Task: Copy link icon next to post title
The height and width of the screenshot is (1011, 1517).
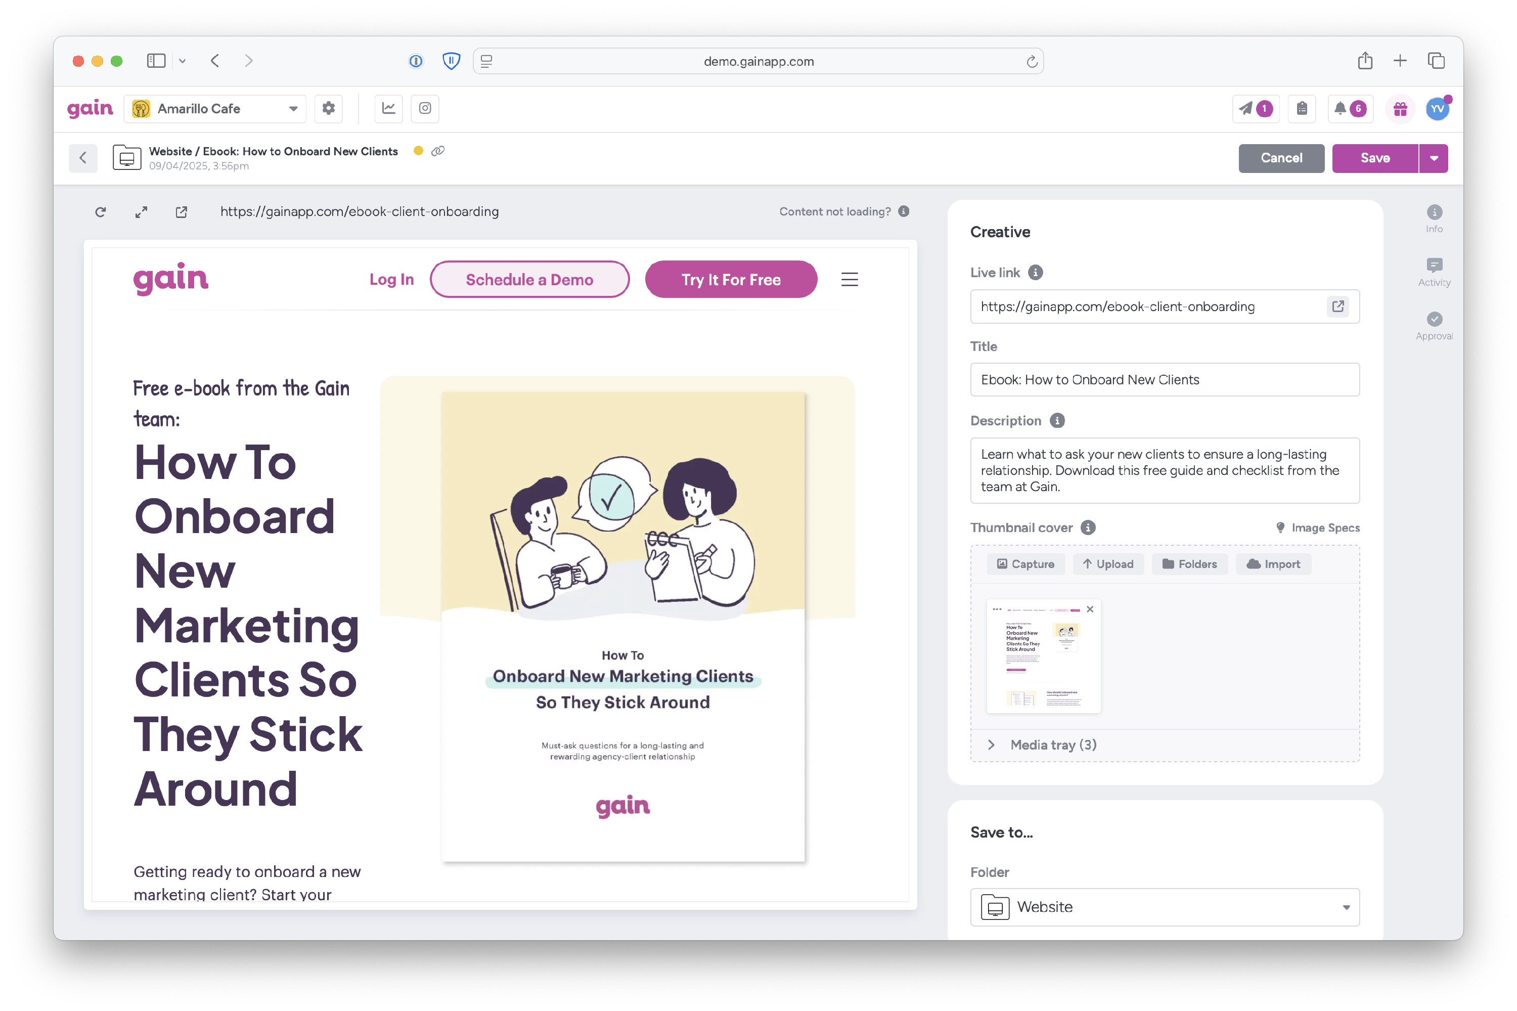Action: pyautogui.click(x=438, y=151)
